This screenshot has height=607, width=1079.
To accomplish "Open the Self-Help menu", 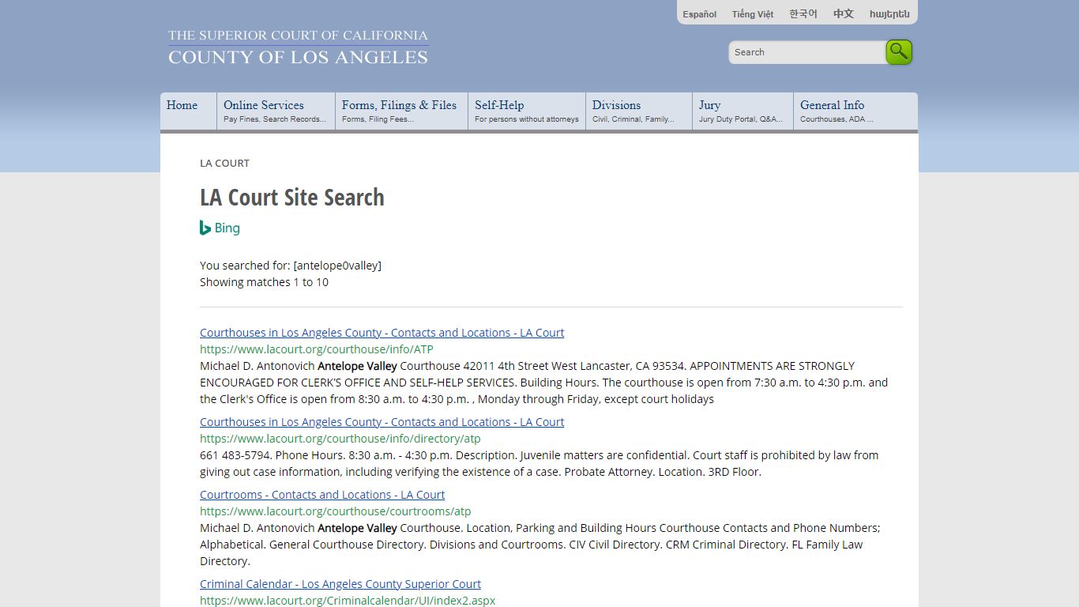I will [527, 111].
